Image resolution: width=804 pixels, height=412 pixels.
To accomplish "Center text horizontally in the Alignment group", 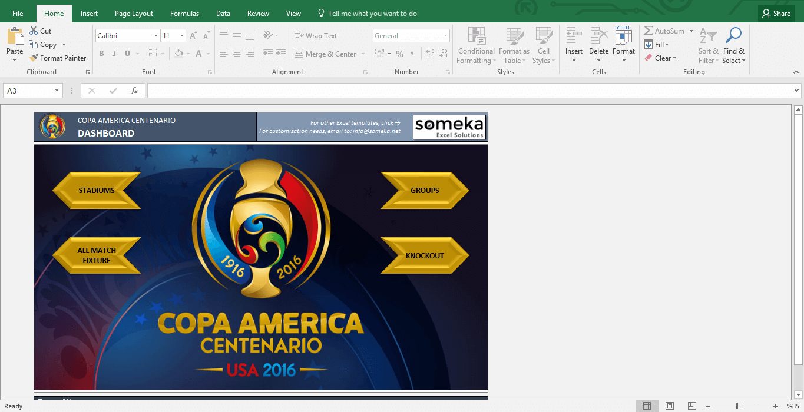I will [237, 54].
